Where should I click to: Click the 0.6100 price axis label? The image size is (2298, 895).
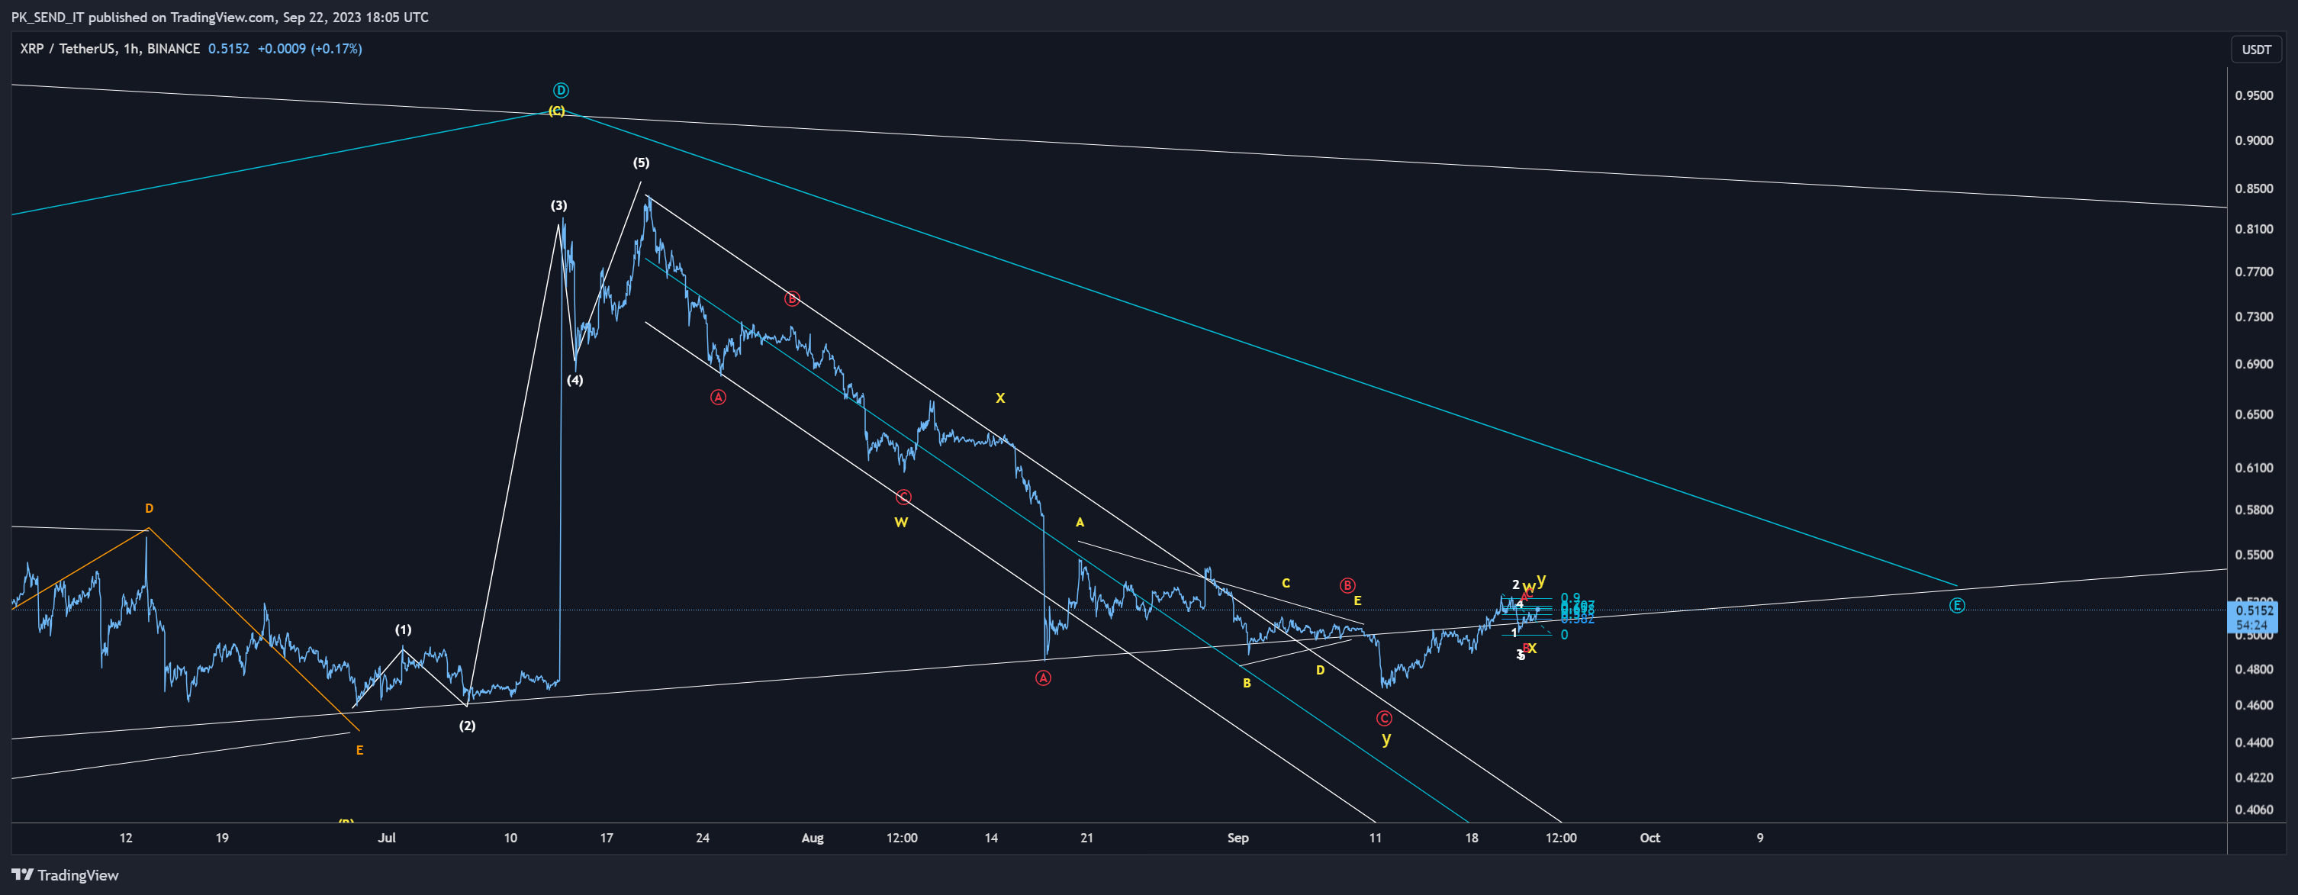click(2254, 468)
